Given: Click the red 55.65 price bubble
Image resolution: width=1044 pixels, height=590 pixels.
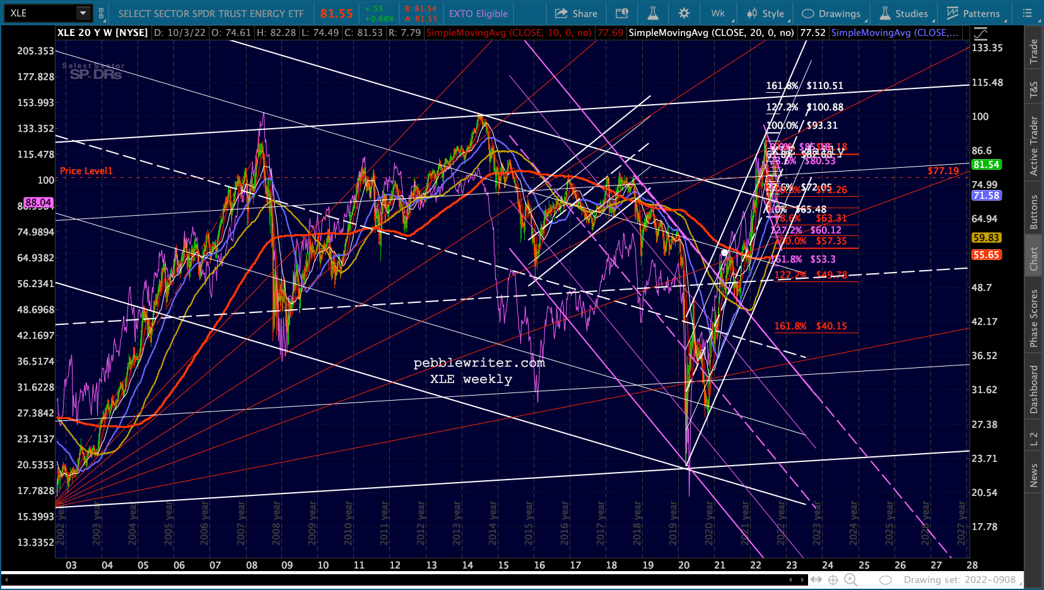Looking at the screenshot, I should pyautogui.click(x=987, y=255).
